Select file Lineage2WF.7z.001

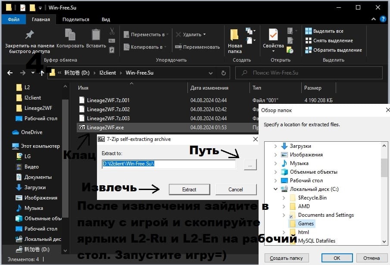(x=108, y=100)
